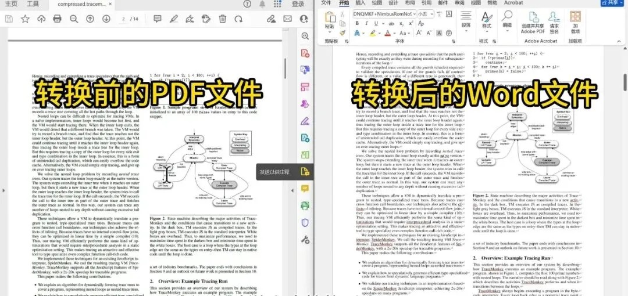This screenshot has height=296, width=628.
Task: Open the sign document pen tool
Action: point(190,19)
